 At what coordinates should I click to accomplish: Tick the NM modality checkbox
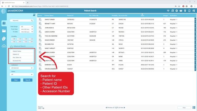point(19,42)
